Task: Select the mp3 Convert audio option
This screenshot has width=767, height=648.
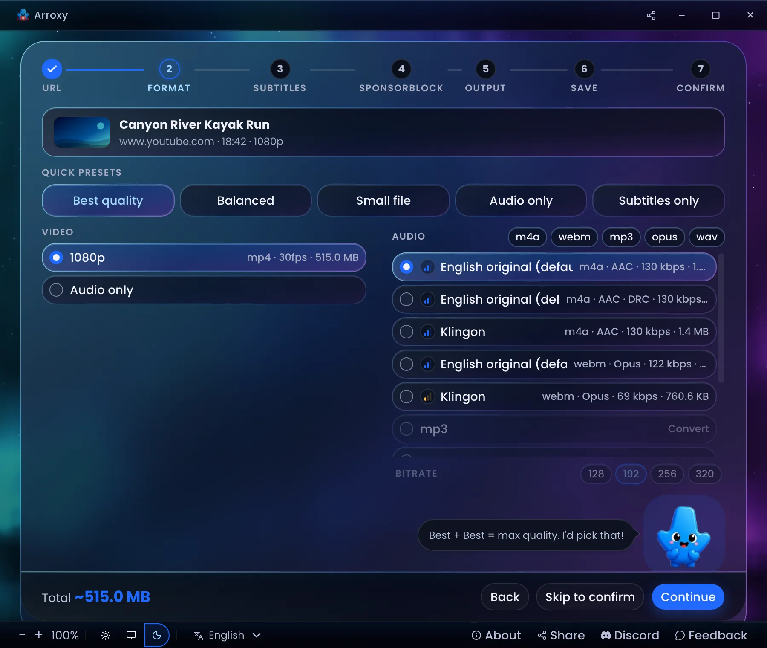Action: point(554,429)
